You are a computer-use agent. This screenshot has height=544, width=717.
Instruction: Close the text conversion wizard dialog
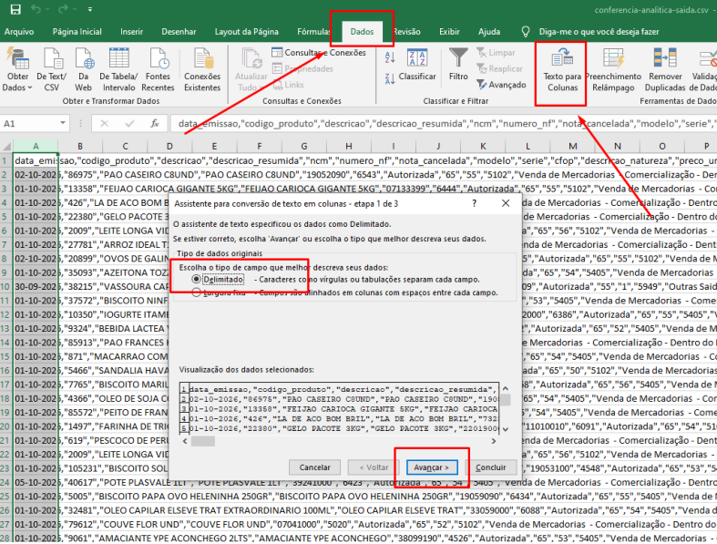click(506, 203)
